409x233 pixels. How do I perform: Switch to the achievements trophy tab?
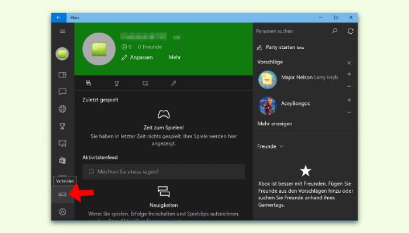pyautogui.click(x=117, y=83)
